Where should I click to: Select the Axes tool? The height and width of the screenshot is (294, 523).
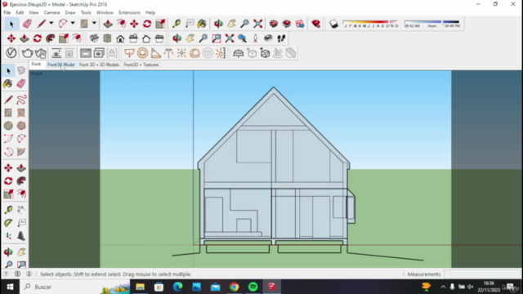8,236
